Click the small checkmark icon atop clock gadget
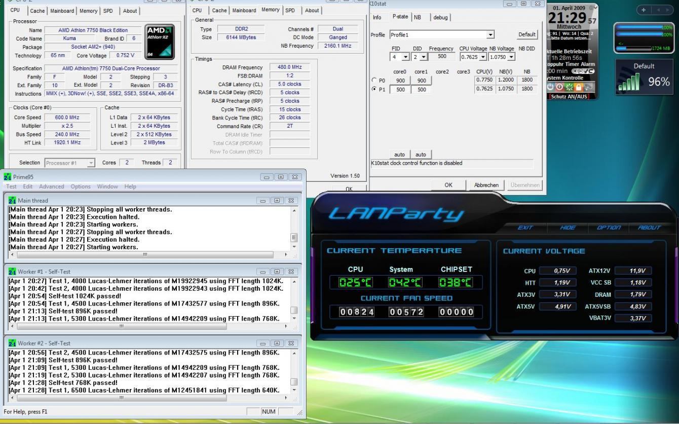The image size is (679, 424). point(595,7)
